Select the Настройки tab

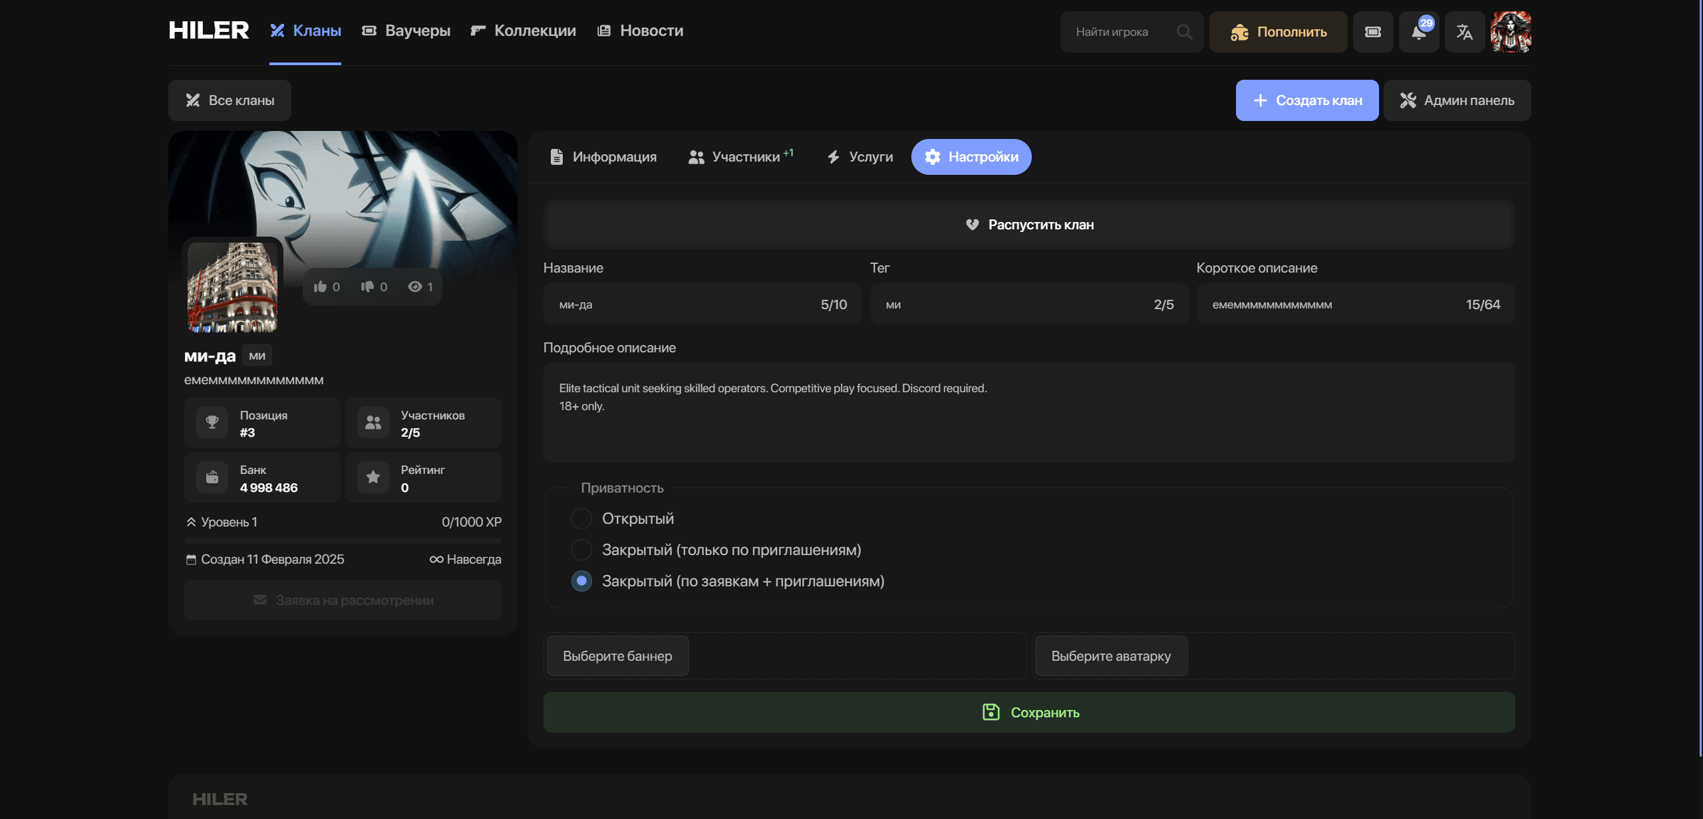[971, 157]
